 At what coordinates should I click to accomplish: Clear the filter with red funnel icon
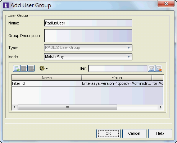[159, 68]
